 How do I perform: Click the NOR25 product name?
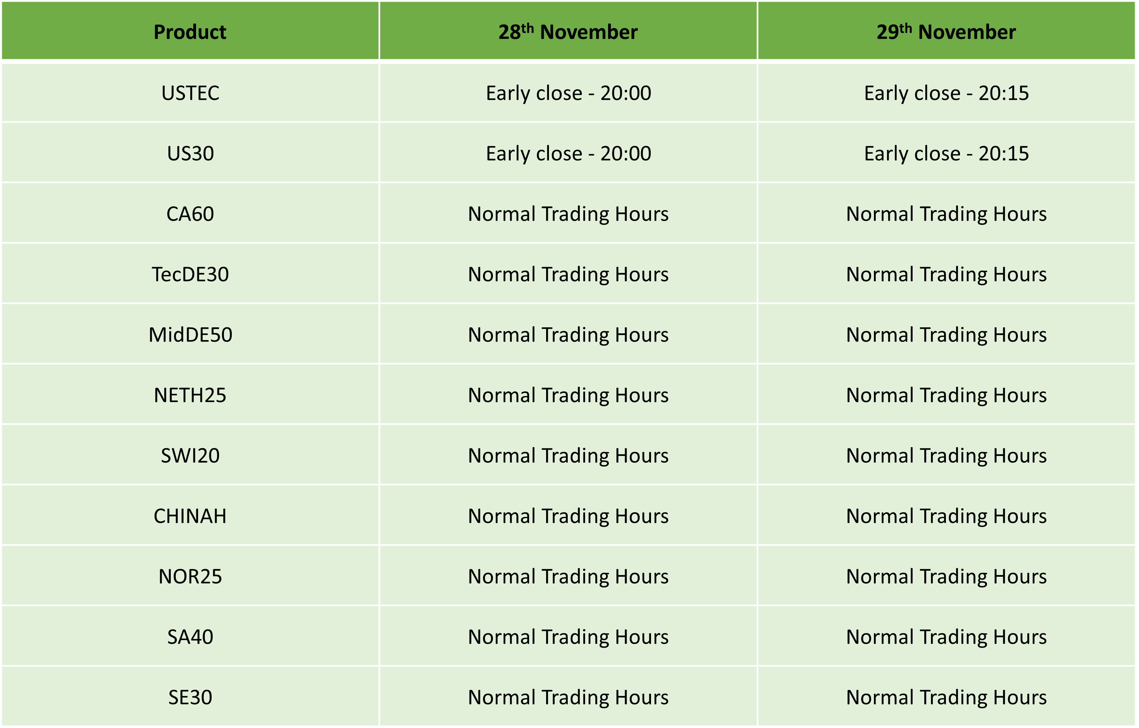click(x=190, y=576)
